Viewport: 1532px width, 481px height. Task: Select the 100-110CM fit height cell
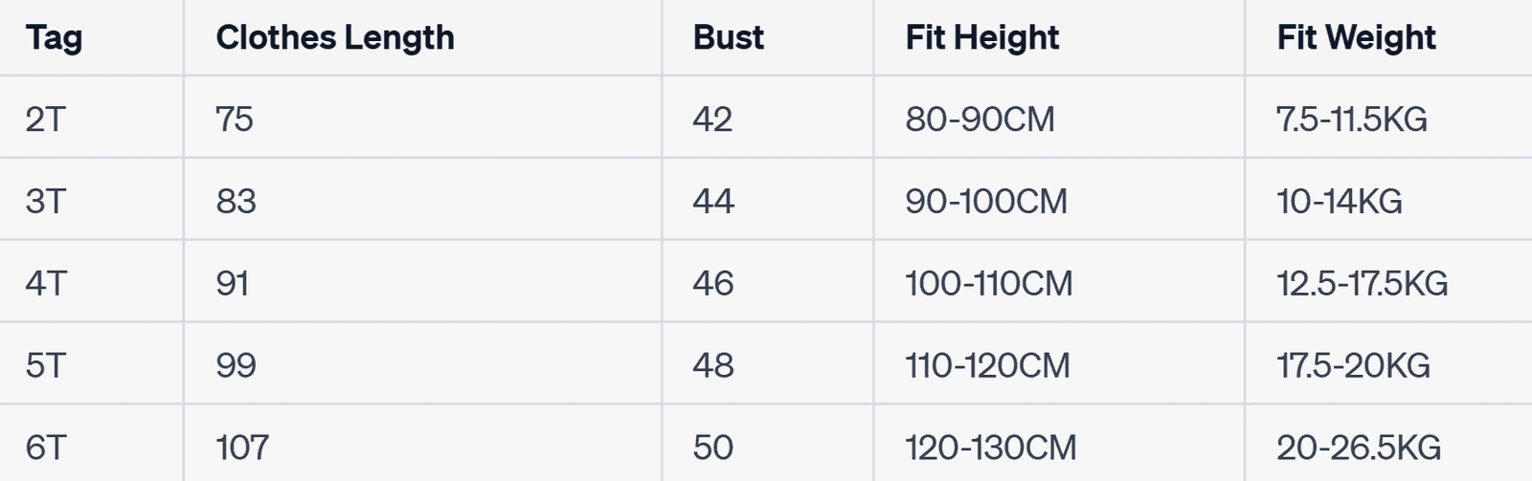tap(989, 283)
